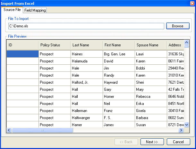Viewport: 196px width, 149px height.
Task: Select the F. S. first name cell
Action: pyautogui.click(x=119, y=118)
